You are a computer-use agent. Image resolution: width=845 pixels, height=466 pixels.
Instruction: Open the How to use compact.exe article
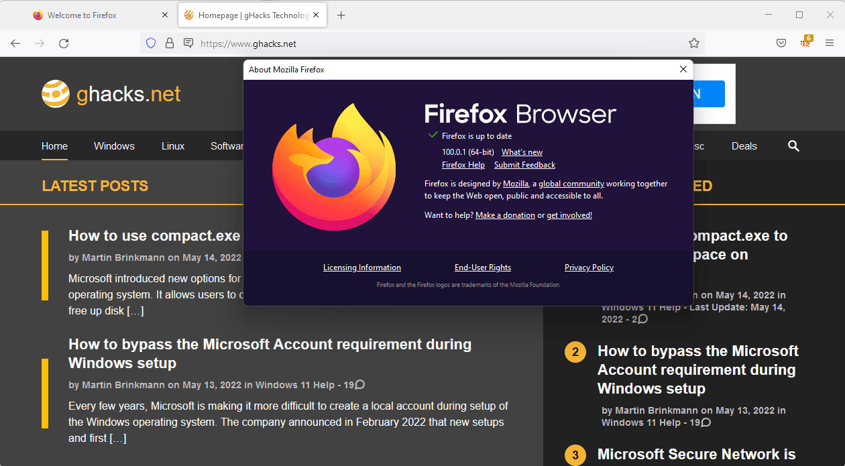[154, 236]
